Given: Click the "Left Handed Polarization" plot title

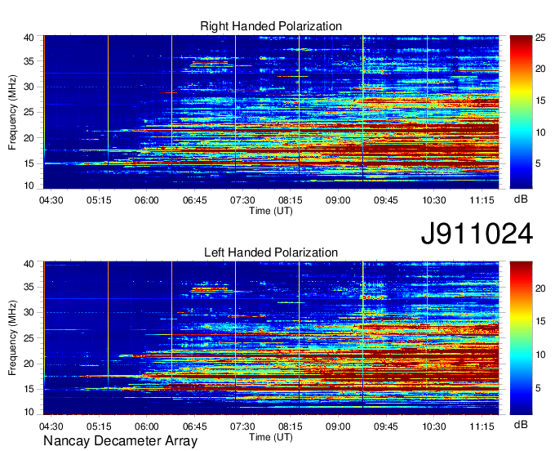Looking at the screenshot, I should pyautogui.click(x=271, y=252).
